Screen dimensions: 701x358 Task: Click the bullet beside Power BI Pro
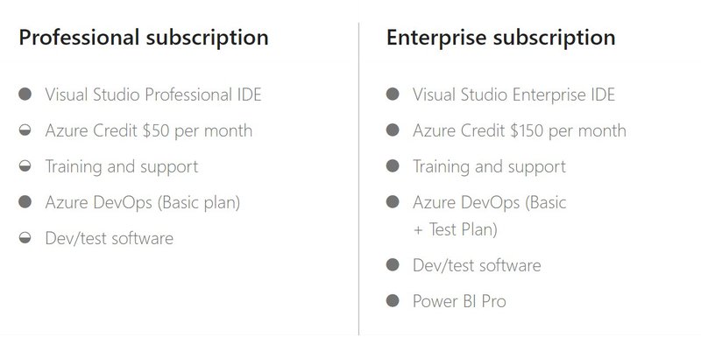click(393, 302)
